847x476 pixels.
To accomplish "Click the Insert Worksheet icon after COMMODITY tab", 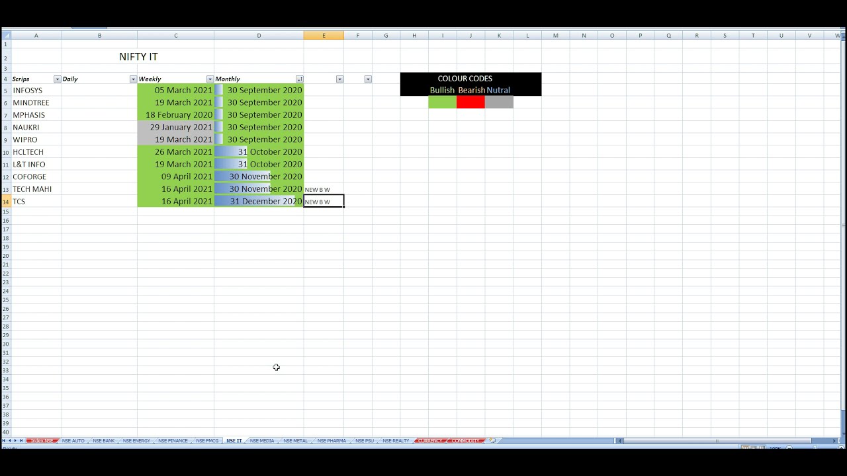I will 492,441.
